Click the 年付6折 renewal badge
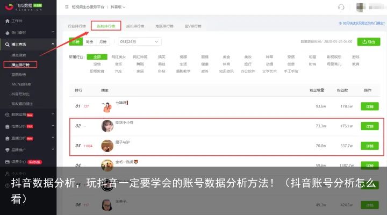 point(34,162)
